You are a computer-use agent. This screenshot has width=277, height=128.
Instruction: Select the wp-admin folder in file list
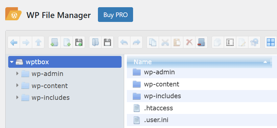point(202,72)
